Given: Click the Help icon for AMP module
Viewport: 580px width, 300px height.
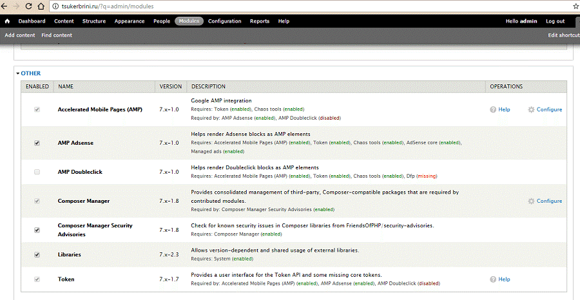Looking at the screenshot, I should tap(493, 109).
